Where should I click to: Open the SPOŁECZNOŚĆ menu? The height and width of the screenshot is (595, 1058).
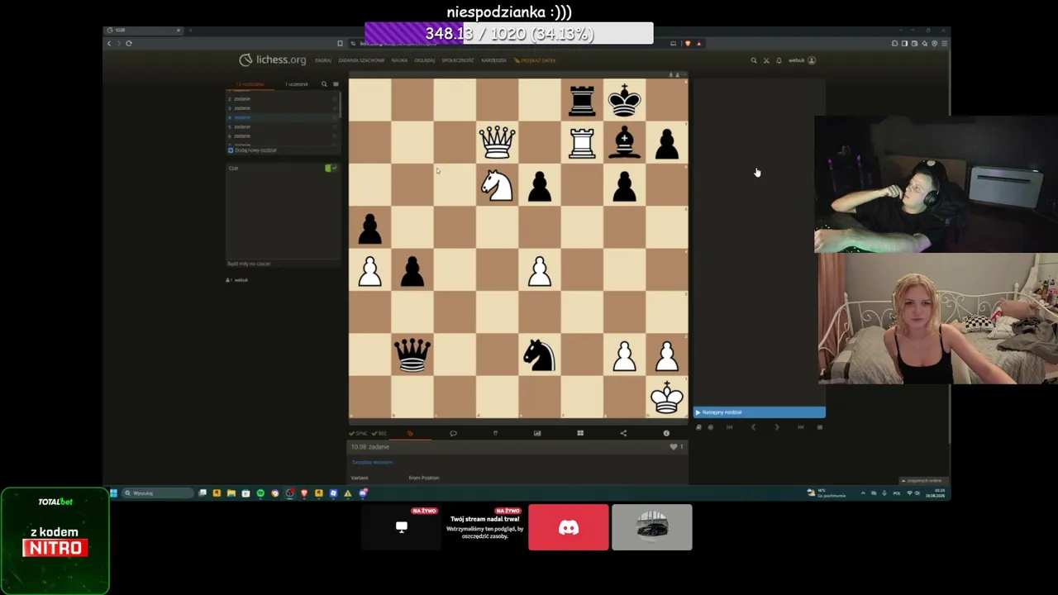click(458, 60)
